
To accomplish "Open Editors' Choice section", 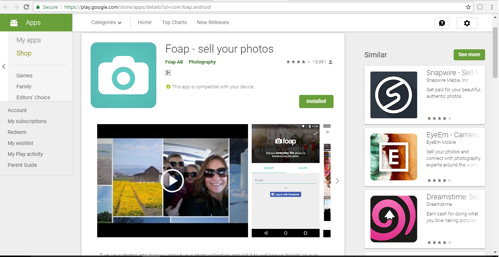I will pos(33,97).
